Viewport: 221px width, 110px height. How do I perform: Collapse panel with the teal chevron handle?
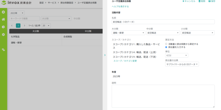[105, 55]
